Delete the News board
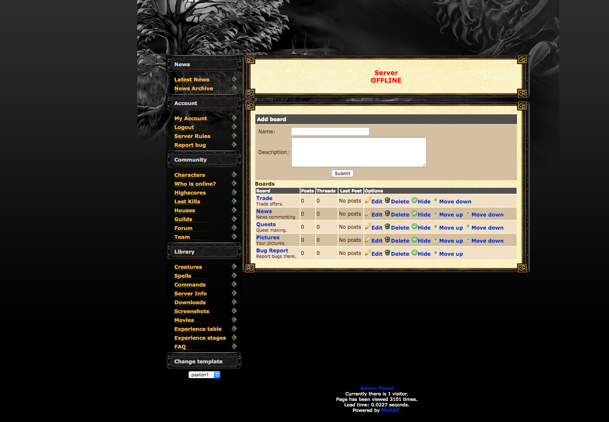Image resolution: width=609 pixels, height=422 pixels. (400, 214)
